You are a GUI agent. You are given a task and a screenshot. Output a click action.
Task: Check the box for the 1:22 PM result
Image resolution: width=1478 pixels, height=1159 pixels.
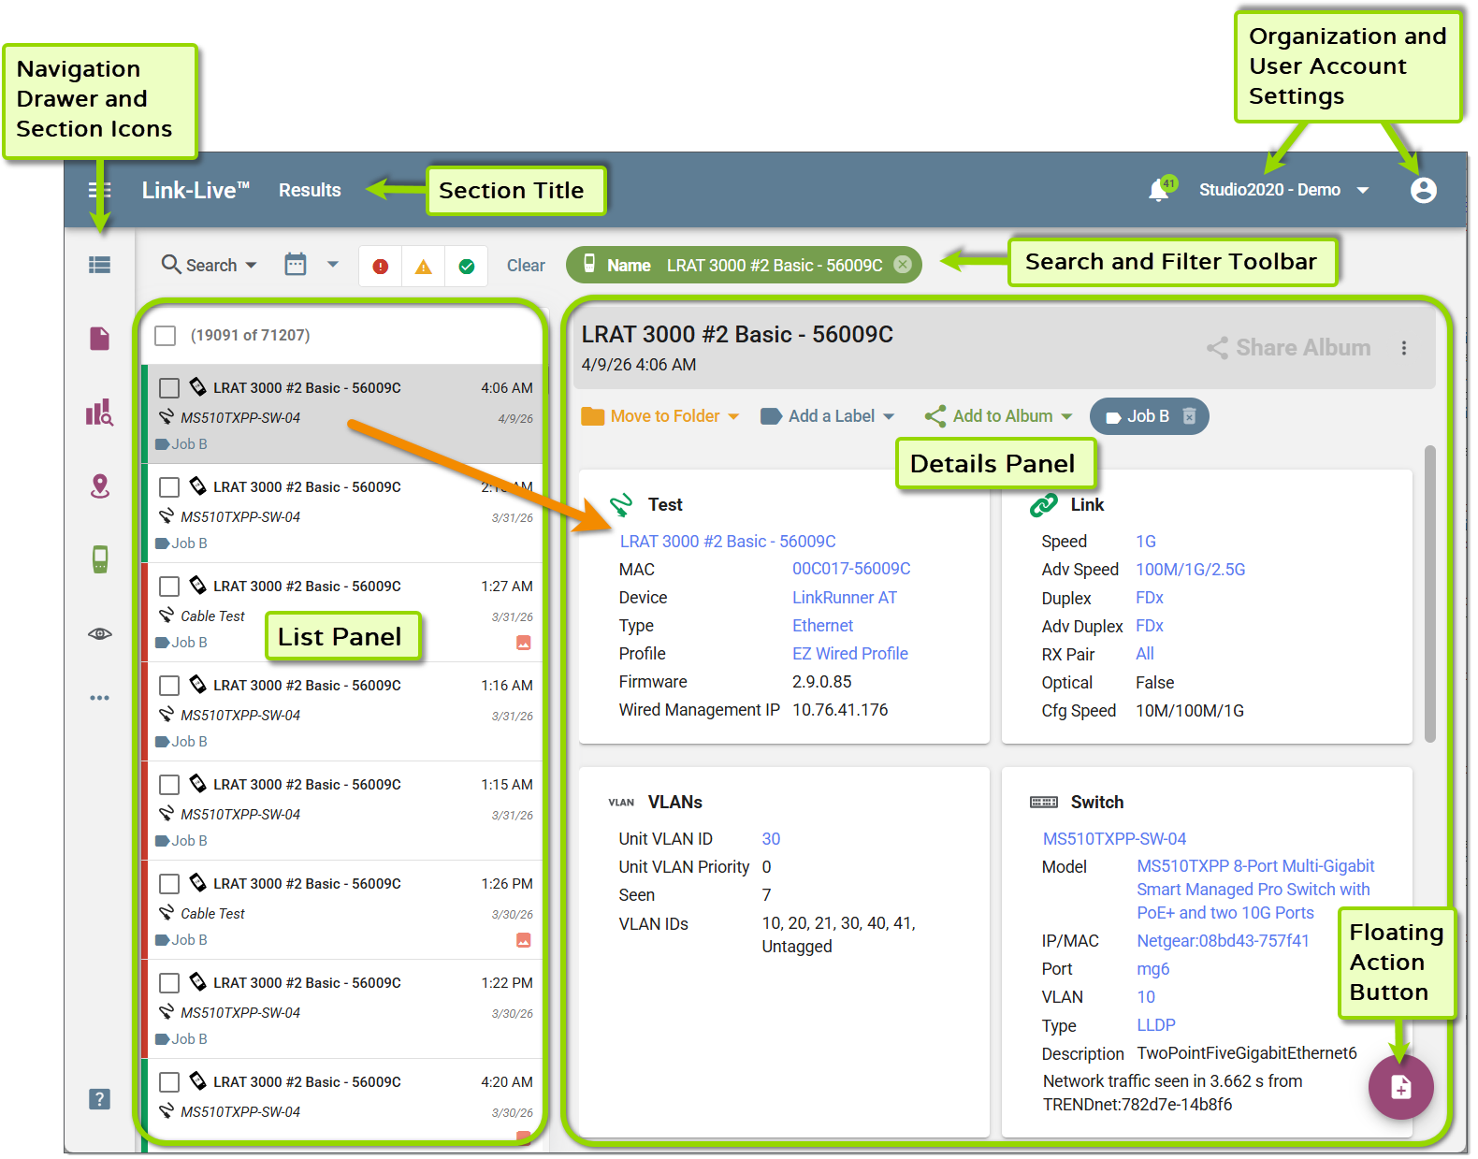pos(169,983)
